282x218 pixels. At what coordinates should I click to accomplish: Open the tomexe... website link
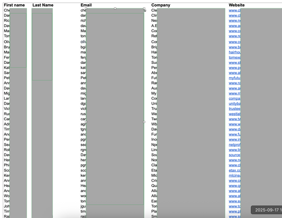(x=234, y=58)
